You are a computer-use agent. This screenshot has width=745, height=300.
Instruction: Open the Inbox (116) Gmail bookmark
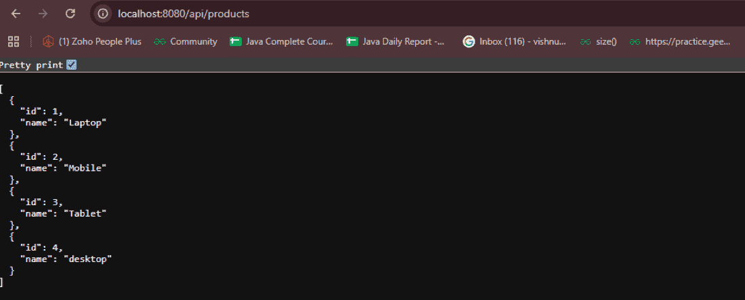click(515, 41)
